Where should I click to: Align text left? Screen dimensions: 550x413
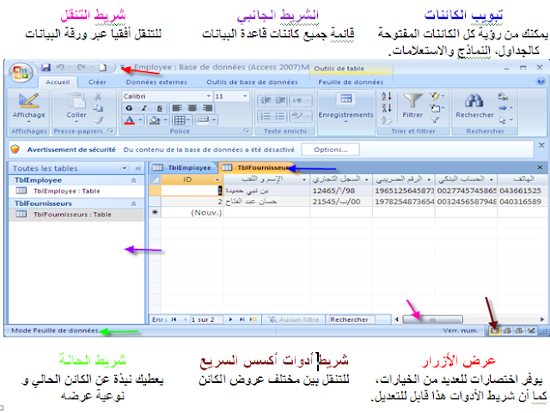pyautogui.click(x=177, y=108)
